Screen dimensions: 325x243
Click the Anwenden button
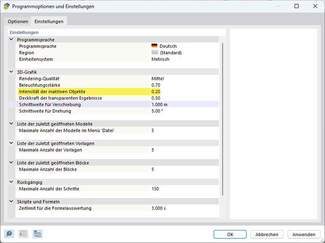[x=304, y=234]
